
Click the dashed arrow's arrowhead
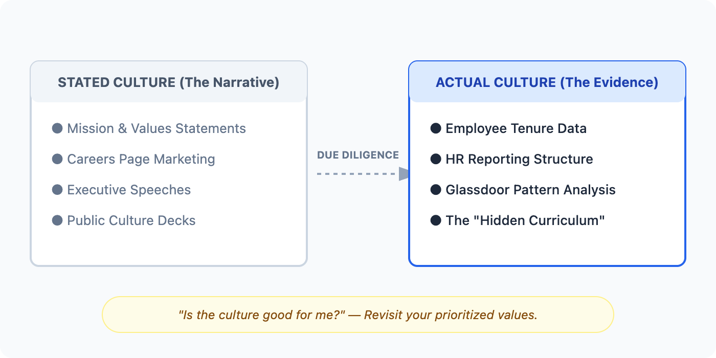tap(404, 174)
